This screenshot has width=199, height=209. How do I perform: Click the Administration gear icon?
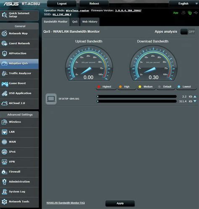click(4, 182)
